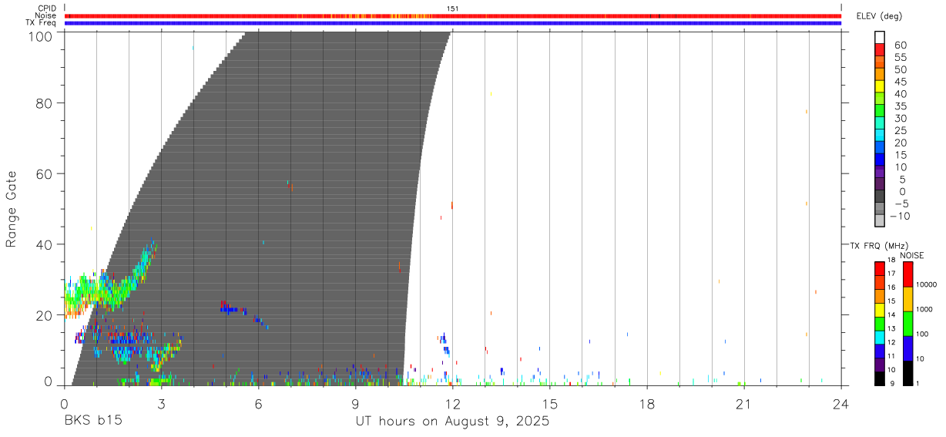Click the '40' tick on the Range Gate axis
Viewport: 946px width, 437px height.
(45, 244)
